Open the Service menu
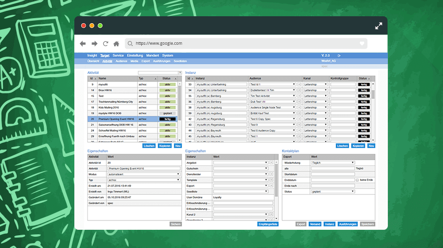Image resolution: width=443 pixels, height=248 pixels. pos(118,56)
